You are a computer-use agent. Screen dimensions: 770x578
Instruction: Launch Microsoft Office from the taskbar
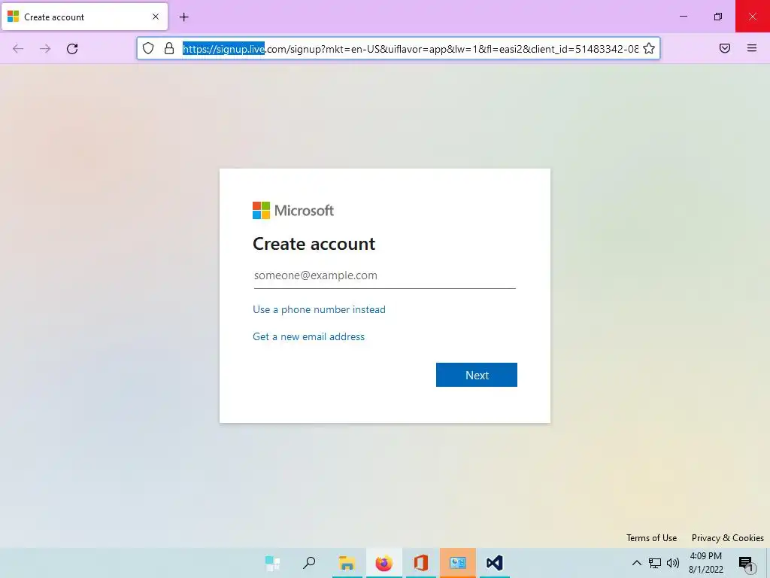point(421,563)
